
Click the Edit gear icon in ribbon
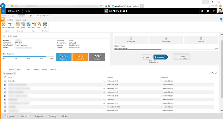click(x=3, y=25)
